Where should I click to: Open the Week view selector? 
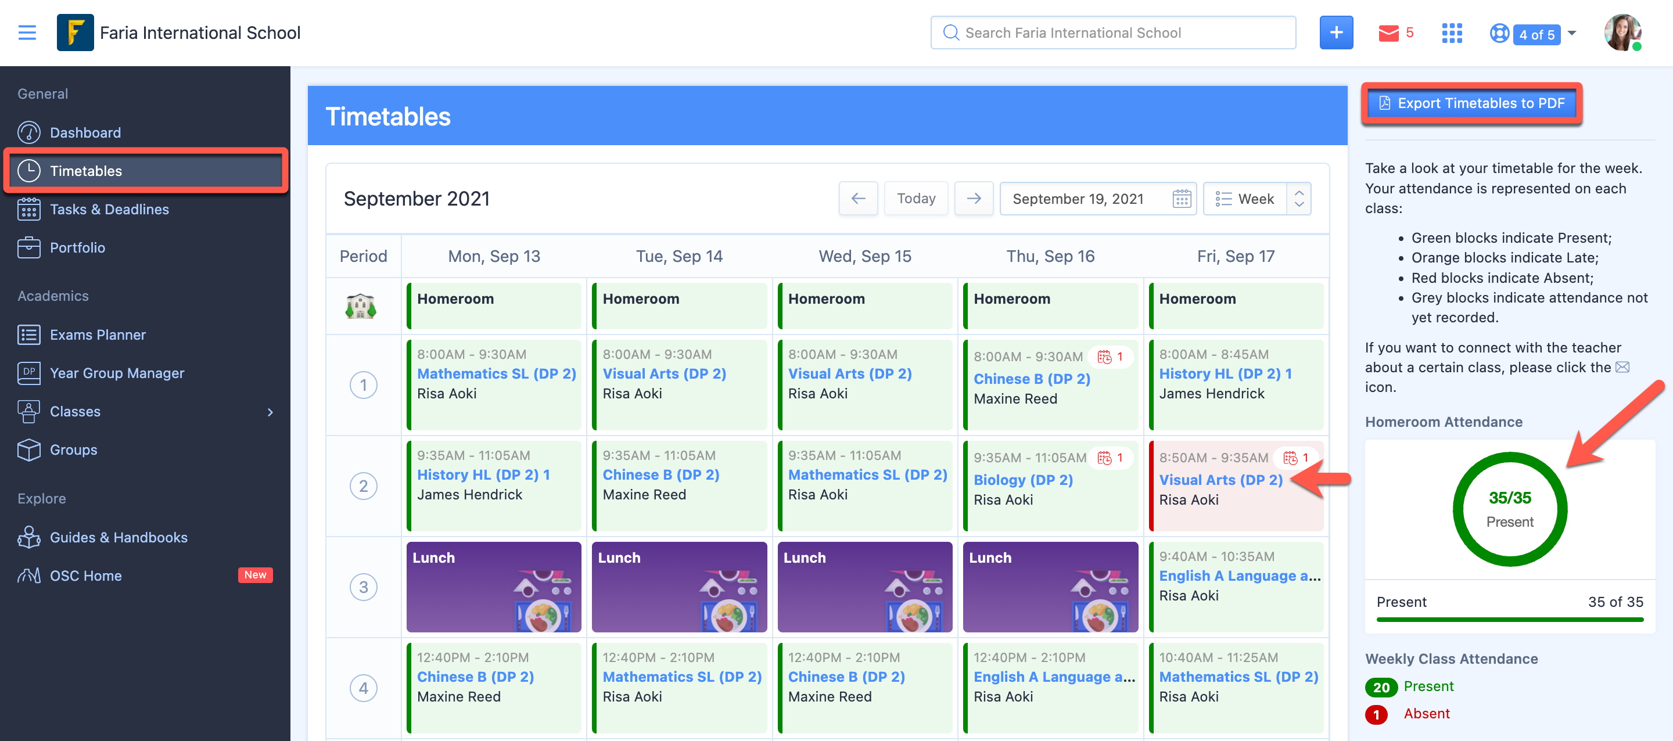pos(1256,199)
